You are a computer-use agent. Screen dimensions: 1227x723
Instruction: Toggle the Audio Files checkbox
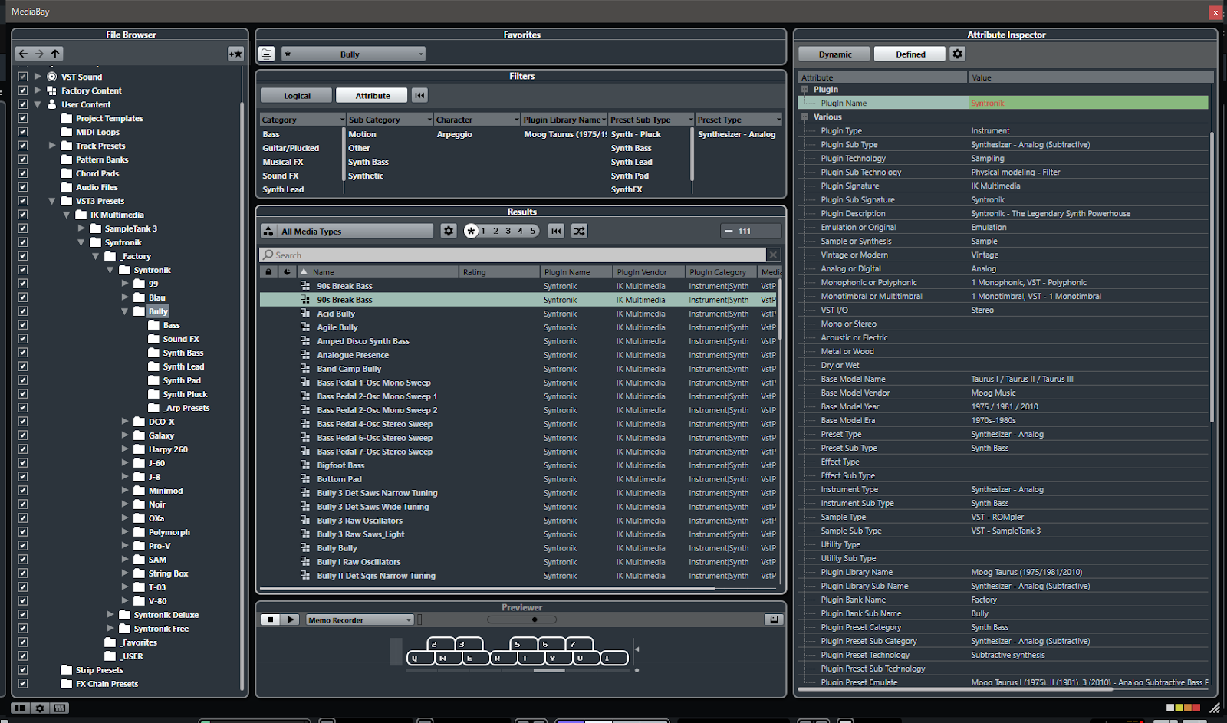tap(22, 187)
